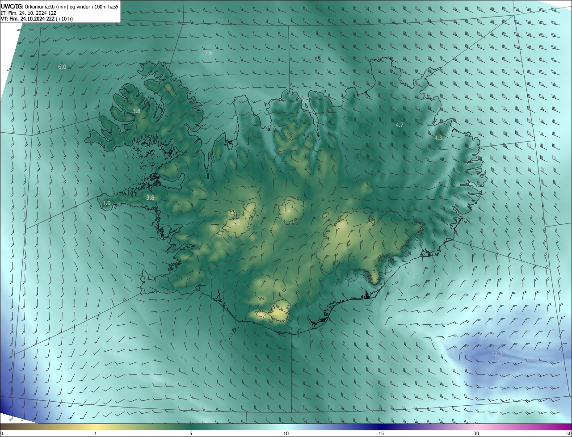
Task: Click the 15 tick label on the color scale
Action: [381, 433]
